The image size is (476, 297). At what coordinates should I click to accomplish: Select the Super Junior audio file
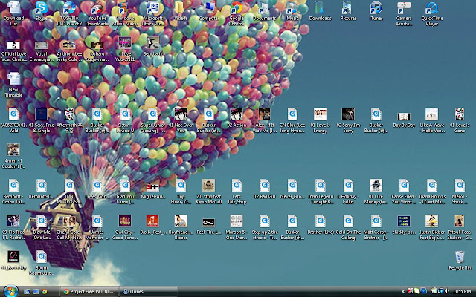(x=153, y=120)
